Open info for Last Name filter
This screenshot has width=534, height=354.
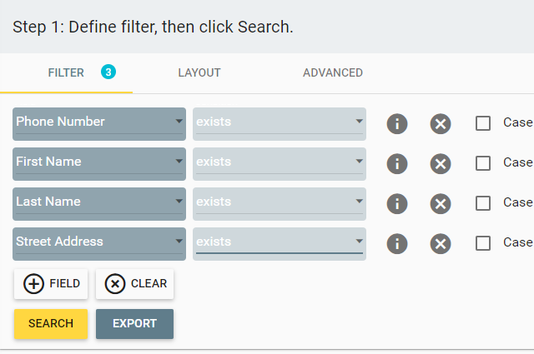[397, 204]
